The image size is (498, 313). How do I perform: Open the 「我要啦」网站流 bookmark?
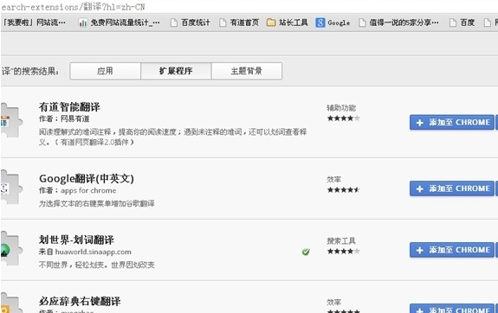pos(34,22)
